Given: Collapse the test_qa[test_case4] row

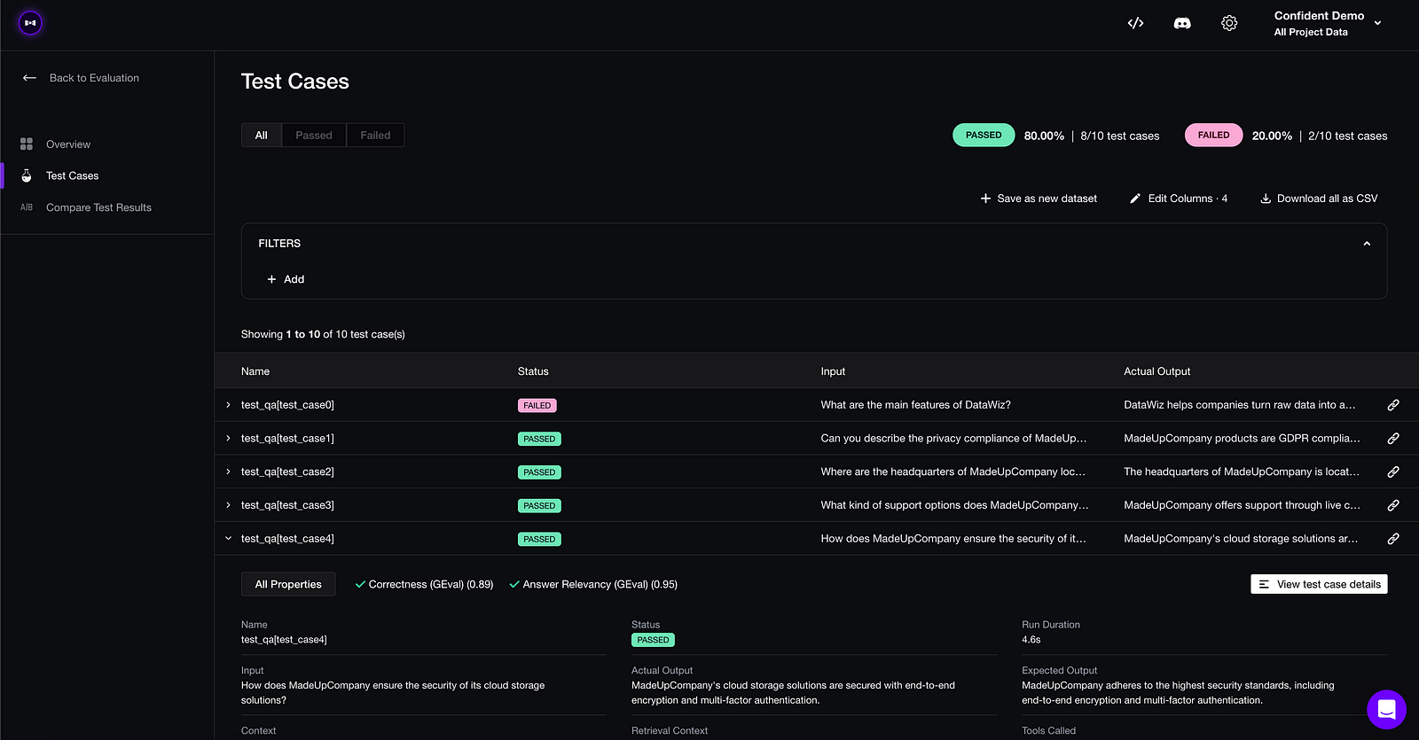Looking at the screenshot, I should click(228, 539).
